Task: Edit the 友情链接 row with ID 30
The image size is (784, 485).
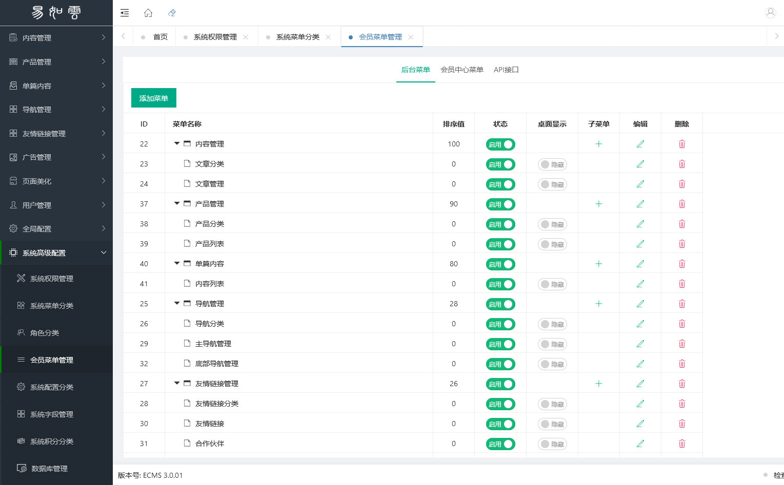Action: [x=640, y=424]
